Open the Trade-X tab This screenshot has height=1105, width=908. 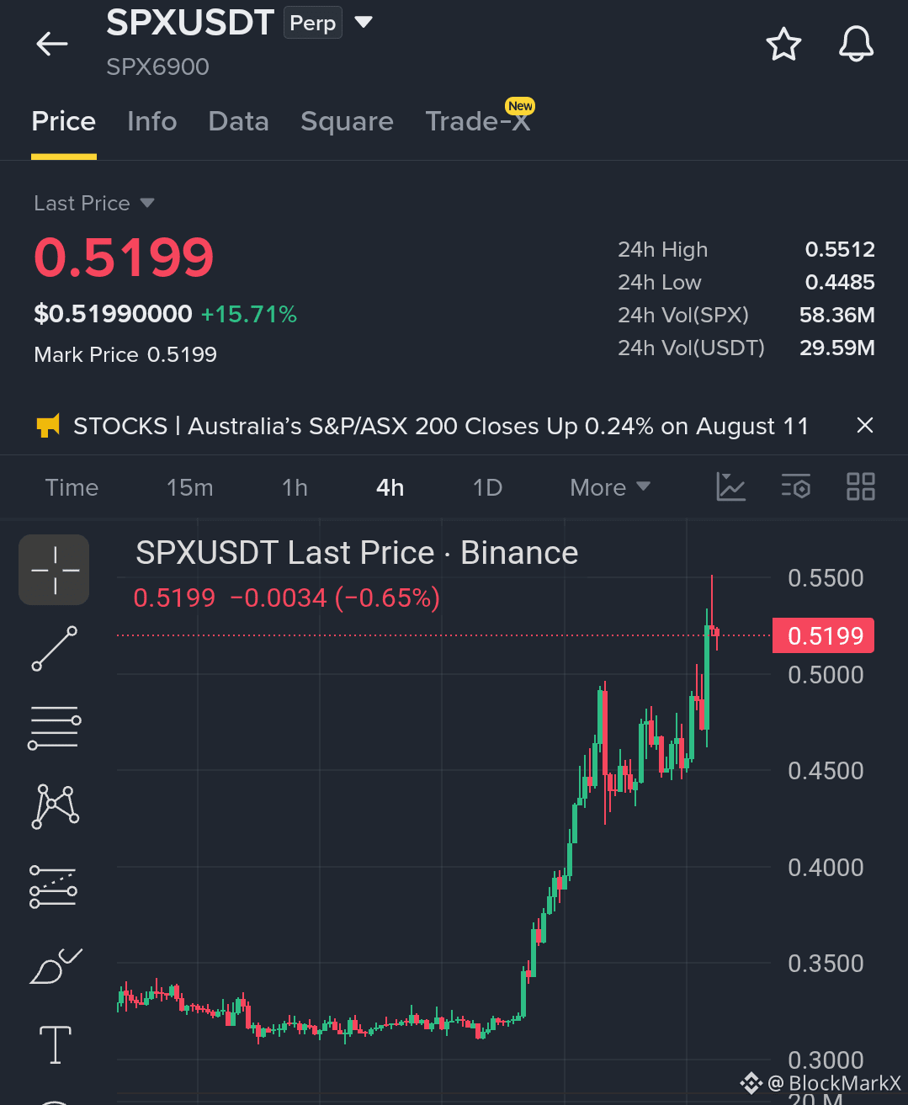tap(479, 121)
